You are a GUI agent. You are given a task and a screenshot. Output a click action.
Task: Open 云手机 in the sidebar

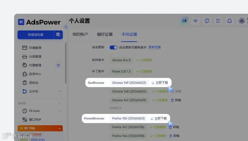[x=33, y=91]
